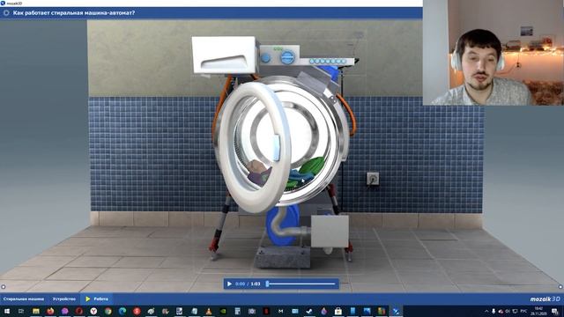Image resolution: width=564 pixels, height=317 pixels.
Task: Click the wall power socket in the scene
Action: click(x=373, y=178)
